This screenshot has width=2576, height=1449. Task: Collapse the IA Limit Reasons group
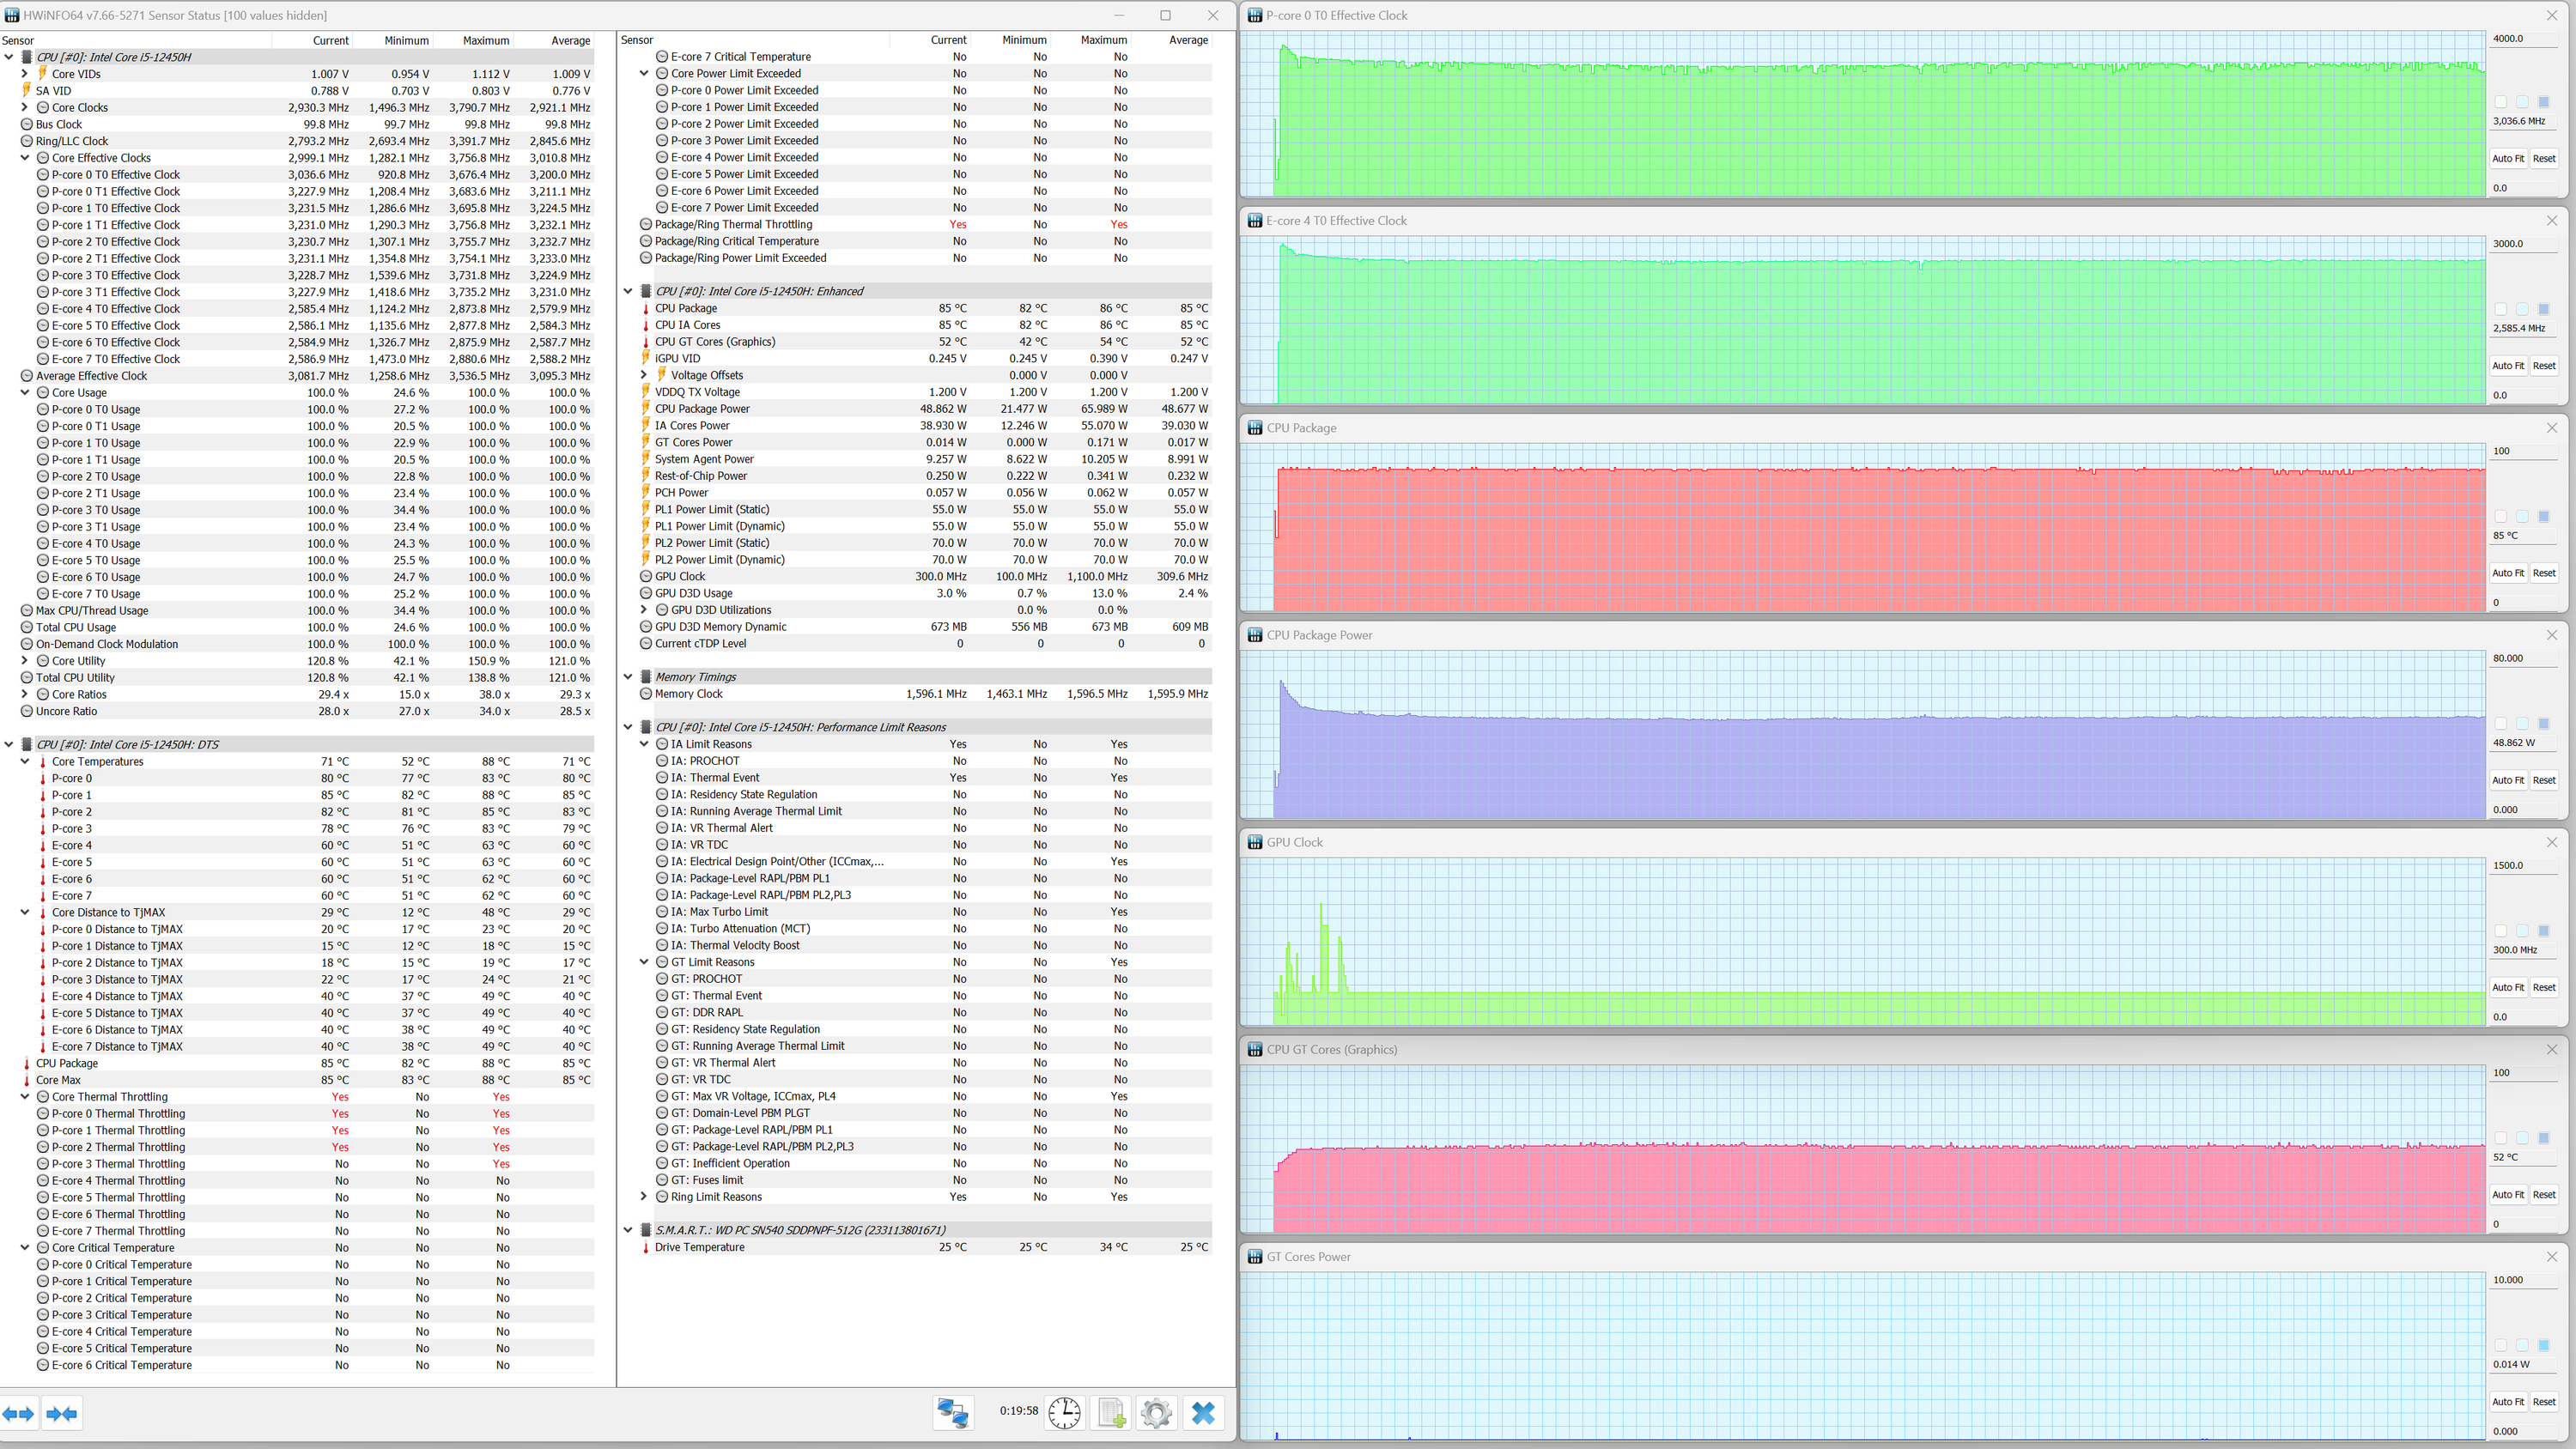pos(644,744)
